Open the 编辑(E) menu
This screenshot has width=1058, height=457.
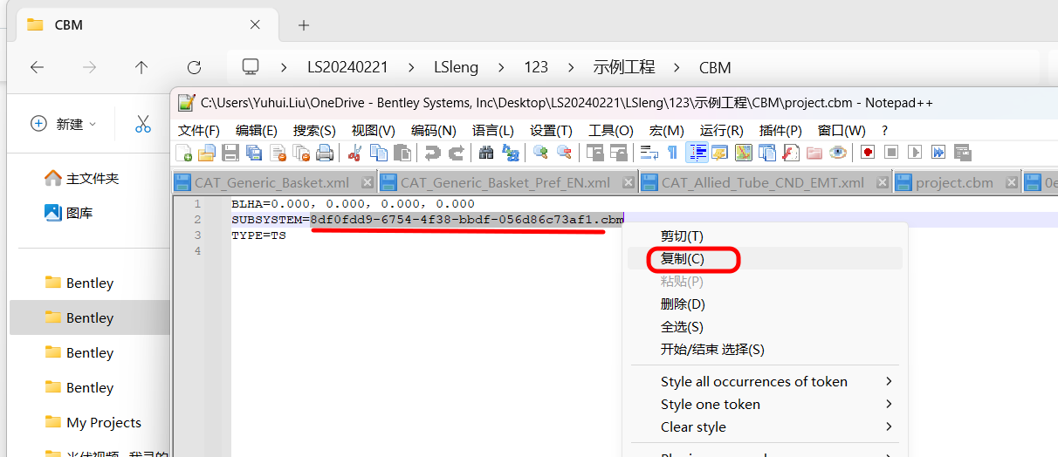pos(257,130)
